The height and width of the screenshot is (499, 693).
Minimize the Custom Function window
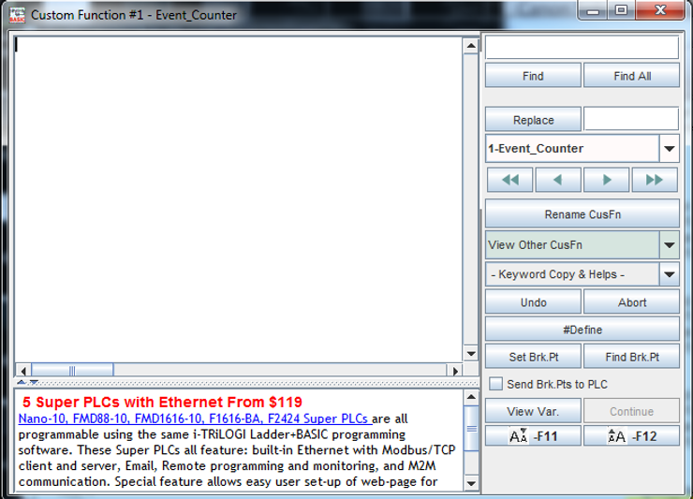click(593, 10)
